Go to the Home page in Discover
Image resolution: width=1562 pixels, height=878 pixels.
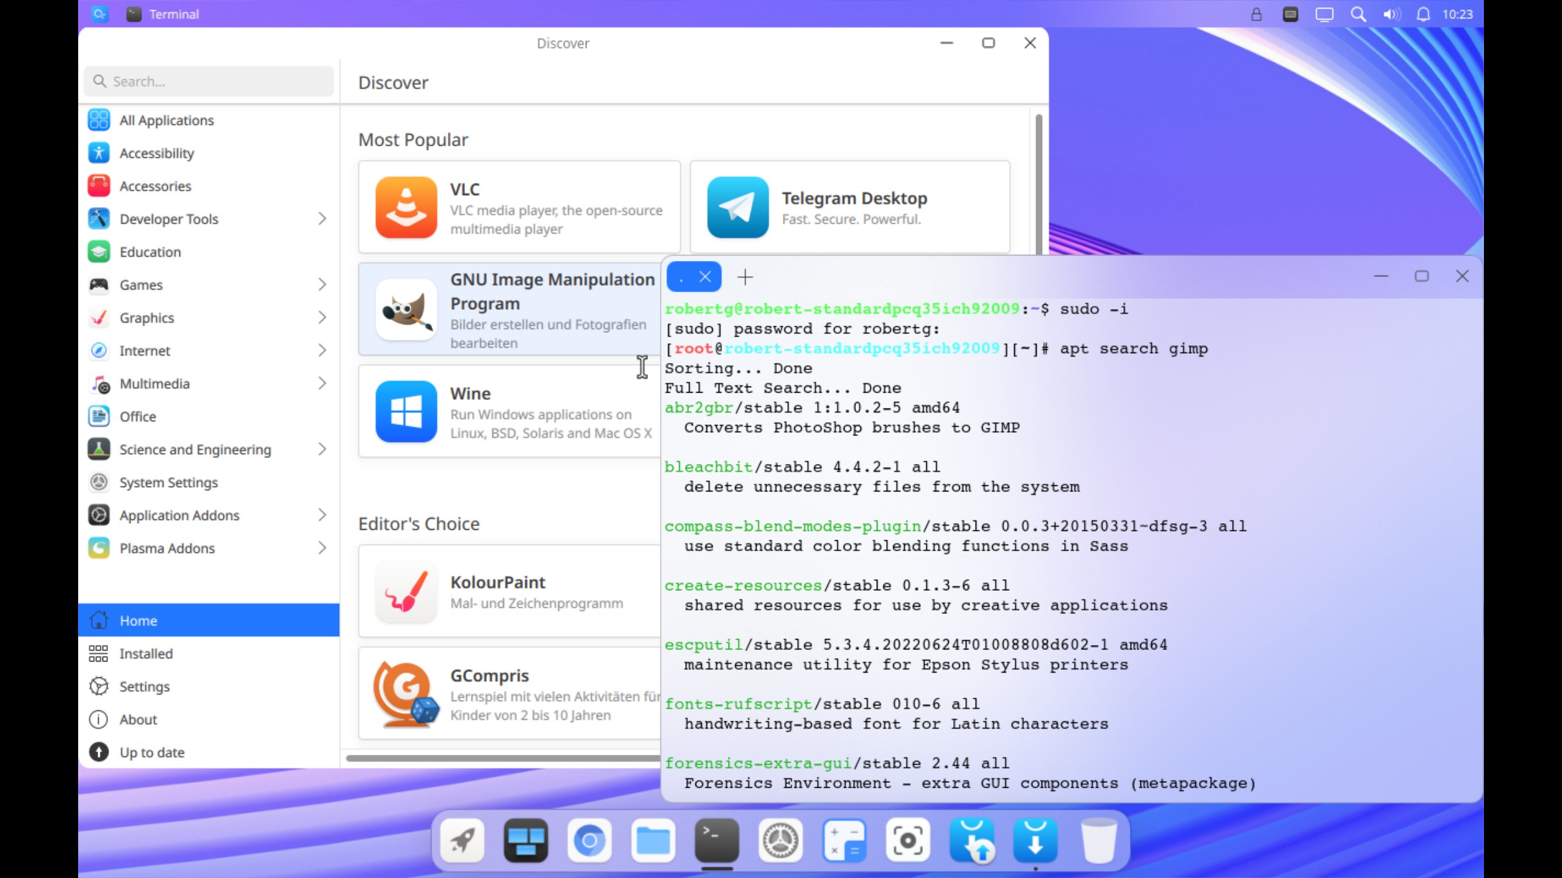(x=209, y=620)
